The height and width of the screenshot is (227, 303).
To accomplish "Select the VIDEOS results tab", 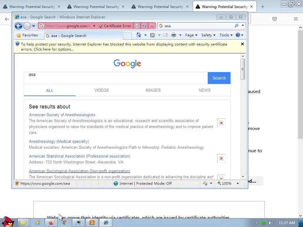I will click(101, 90).
